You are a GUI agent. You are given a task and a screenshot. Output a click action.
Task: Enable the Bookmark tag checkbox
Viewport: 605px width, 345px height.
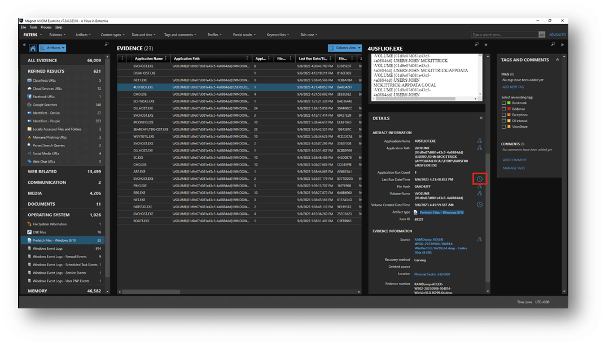click(x=503, y=103)
